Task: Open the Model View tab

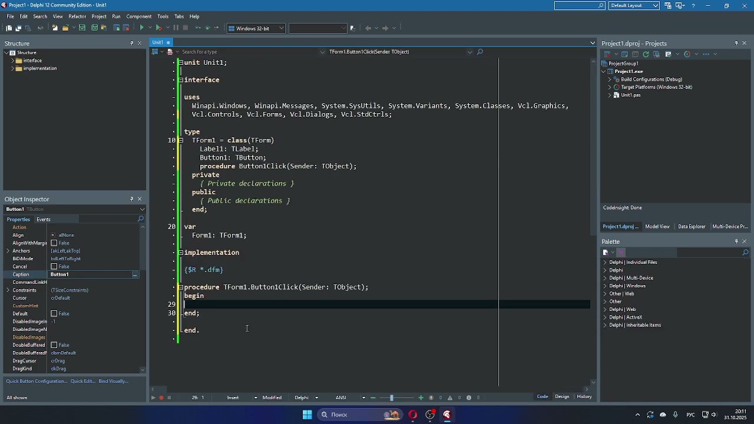Action: 657,227
